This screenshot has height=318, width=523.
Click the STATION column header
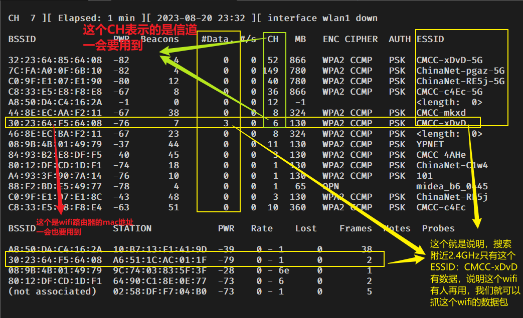click(132, 228)
